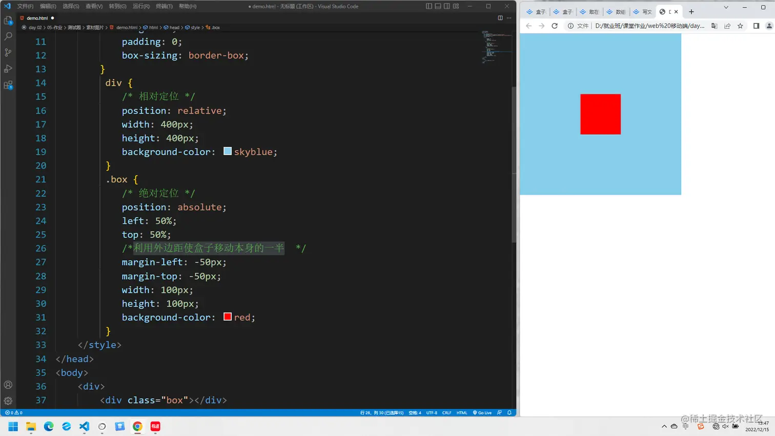Toggle the bottom Panel visibility
775x436 pixels.
coord(438,6)
